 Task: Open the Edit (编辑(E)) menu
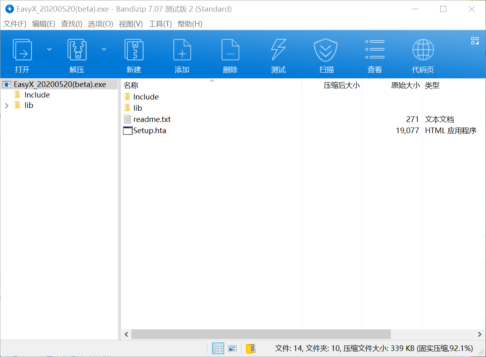[43, 24]
